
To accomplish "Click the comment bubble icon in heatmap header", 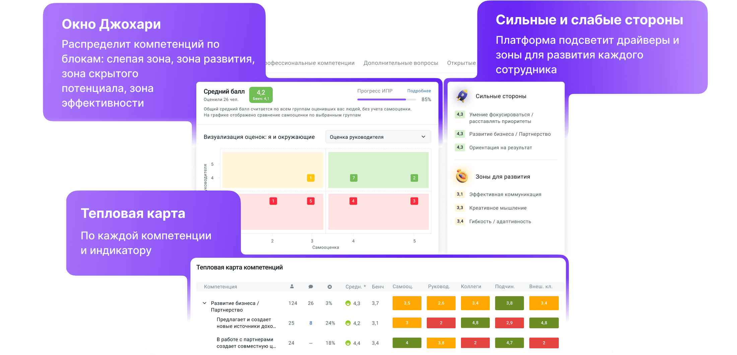I will [x=311, y=286].
